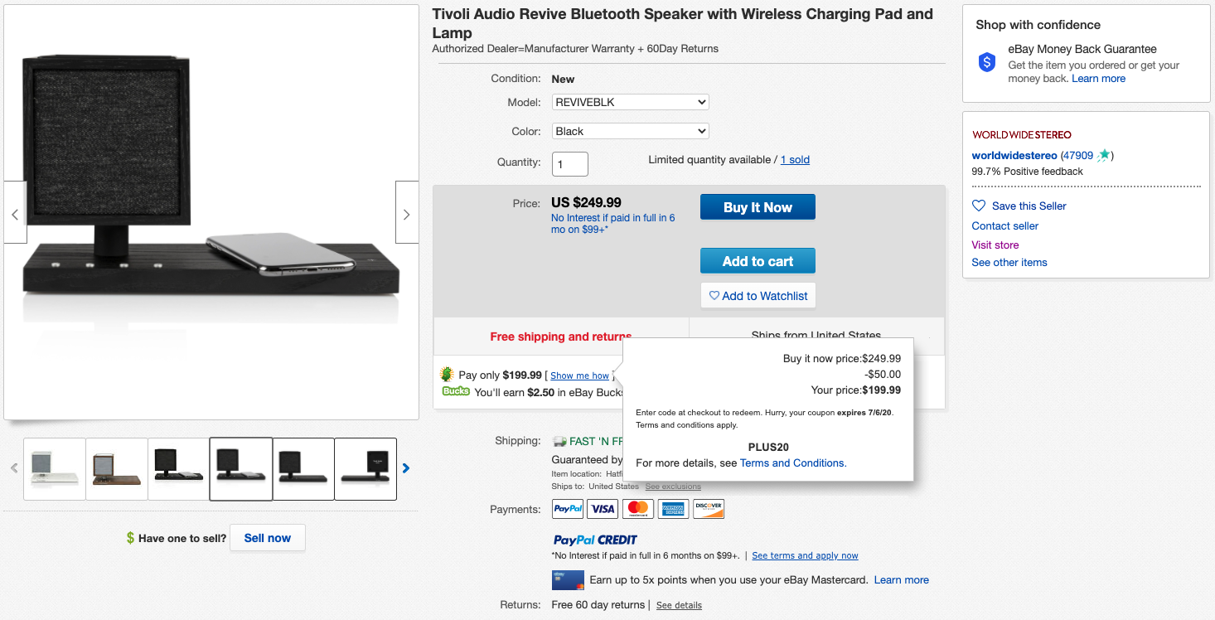This screenshot has height=620, width=1215.
Task: Click the Quantity input field
Action: 570,164
